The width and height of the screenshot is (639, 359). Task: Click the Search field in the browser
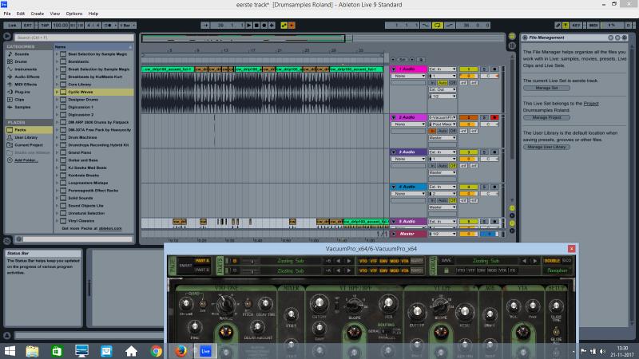pyautogui.click(x=73, y=37)
